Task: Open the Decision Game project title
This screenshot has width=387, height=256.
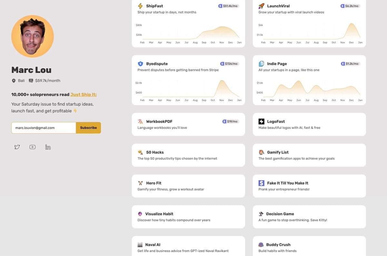Action: [x=280, y=214]
